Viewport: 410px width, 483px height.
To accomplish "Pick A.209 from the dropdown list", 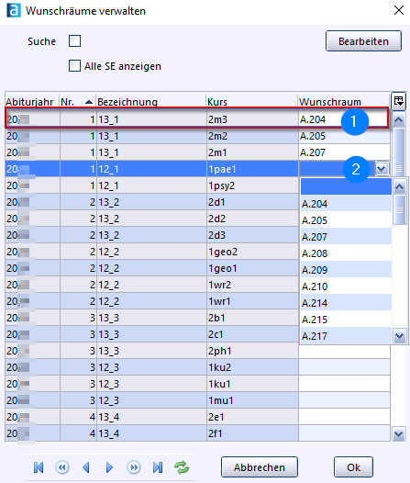I will tap(346, 270).
